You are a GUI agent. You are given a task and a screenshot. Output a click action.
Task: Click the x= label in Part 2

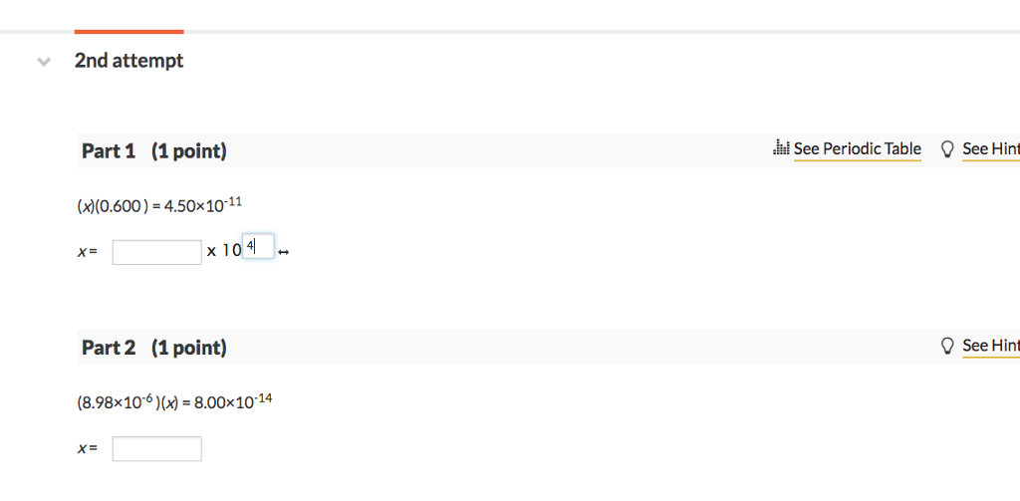click(88, 450)
